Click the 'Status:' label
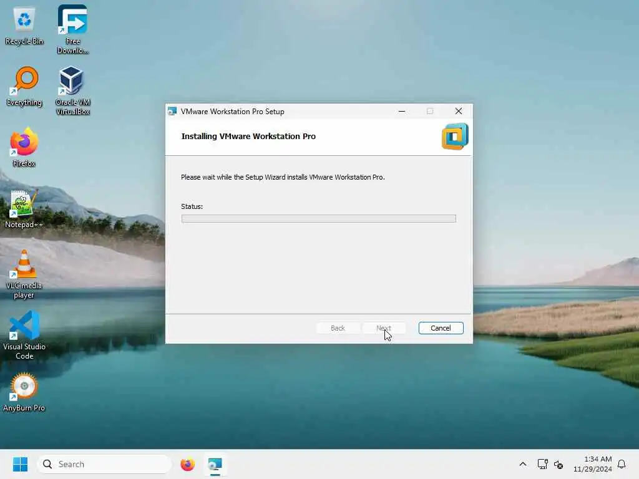 point(192,206)
